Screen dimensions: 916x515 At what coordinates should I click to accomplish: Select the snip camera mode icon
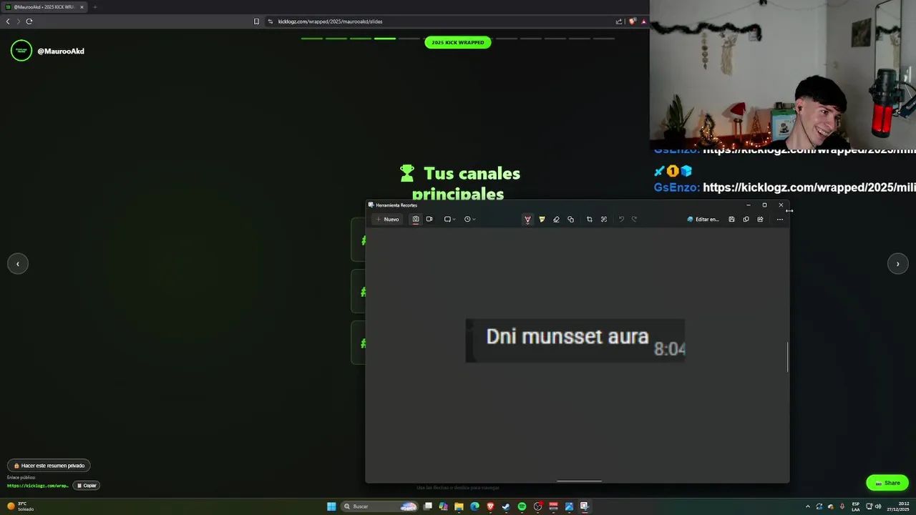(416, 220)
